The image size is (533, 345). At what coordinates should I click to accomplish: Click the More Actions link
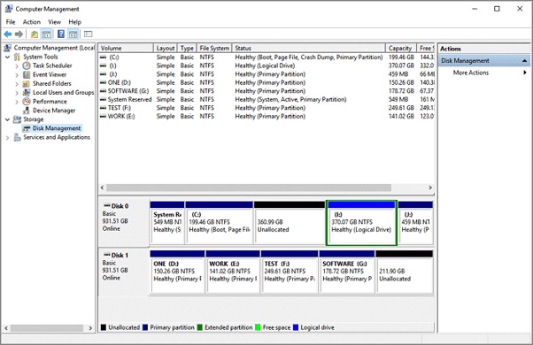point(471,73)
